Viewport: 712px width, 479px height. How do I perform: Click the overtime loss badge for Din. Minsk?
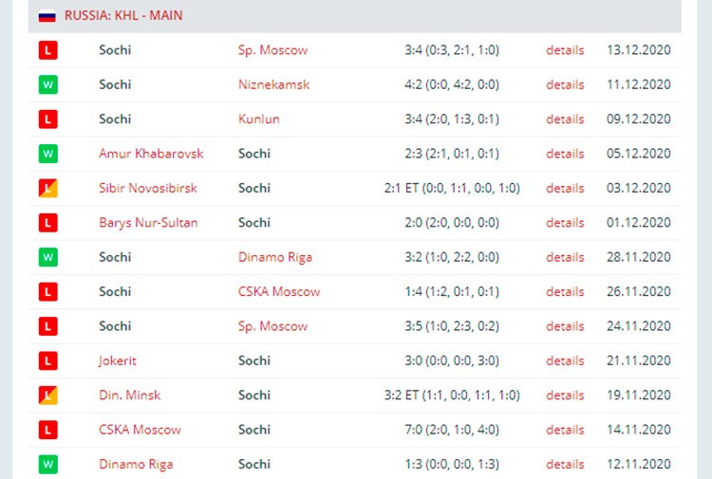(x=48, y=396)
